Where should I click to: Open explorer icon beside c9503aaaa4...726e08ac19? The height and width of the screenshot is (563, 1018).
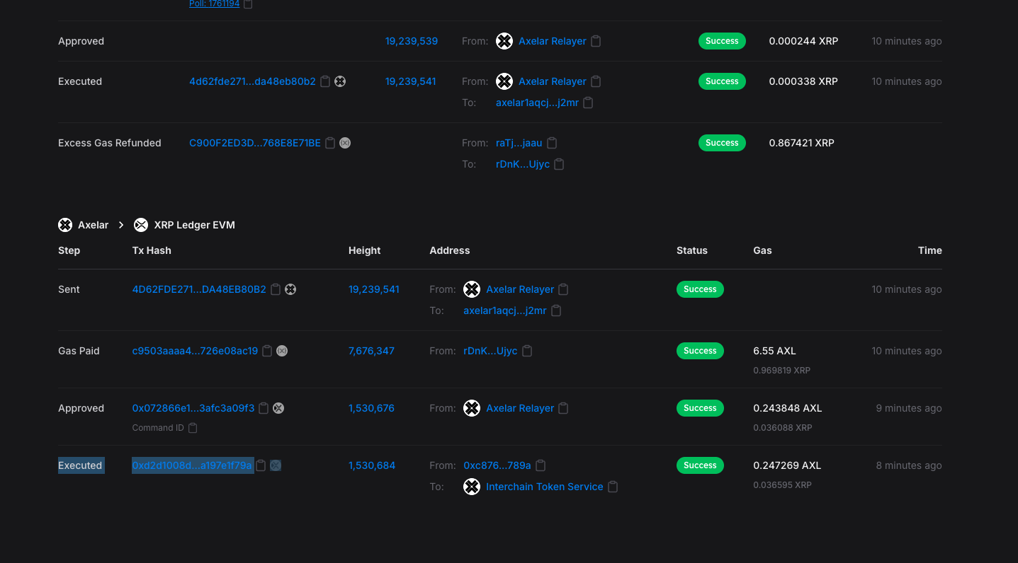[x=282, y=351]
